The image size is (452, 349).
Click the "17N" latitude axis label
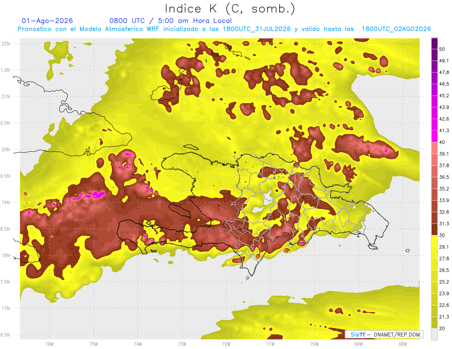(5, 308)
